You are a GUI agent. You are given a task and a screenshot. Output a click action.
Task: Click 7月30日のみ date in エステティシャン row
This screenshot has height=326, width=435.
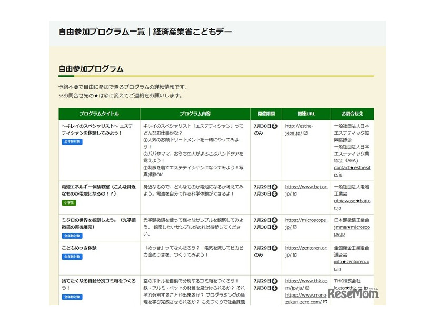[265, 129]
